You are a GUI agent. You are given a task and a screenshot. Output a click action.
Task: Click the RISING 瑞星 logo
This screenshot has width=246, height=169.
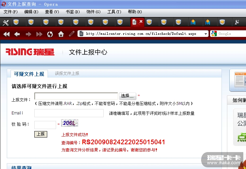pyautogui.click(x=30, y=52)
